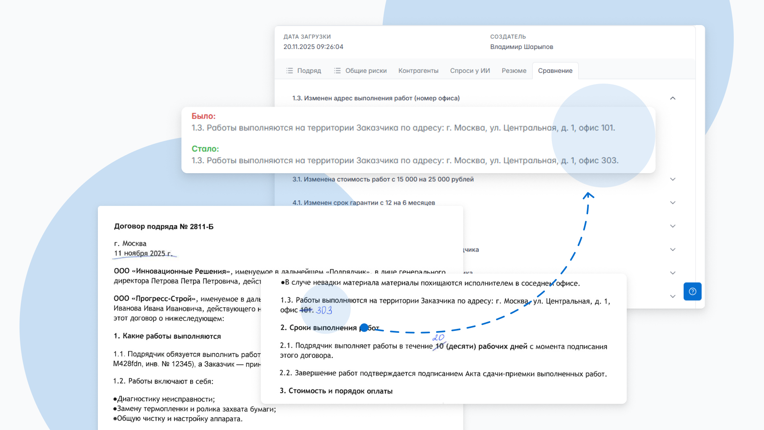Expand the chevron directly below the гарантии row
The width and height of the screenshot is (764, 430).
coord(672,226)
